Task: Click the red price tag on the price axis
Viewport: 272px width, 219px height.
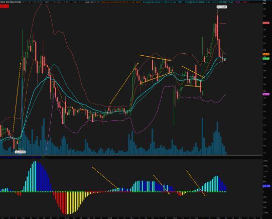Action: 266,23
